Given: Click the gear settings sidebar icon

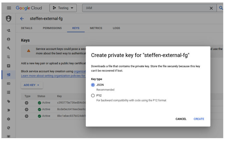Looking at the screenshot, I should 9,119.
